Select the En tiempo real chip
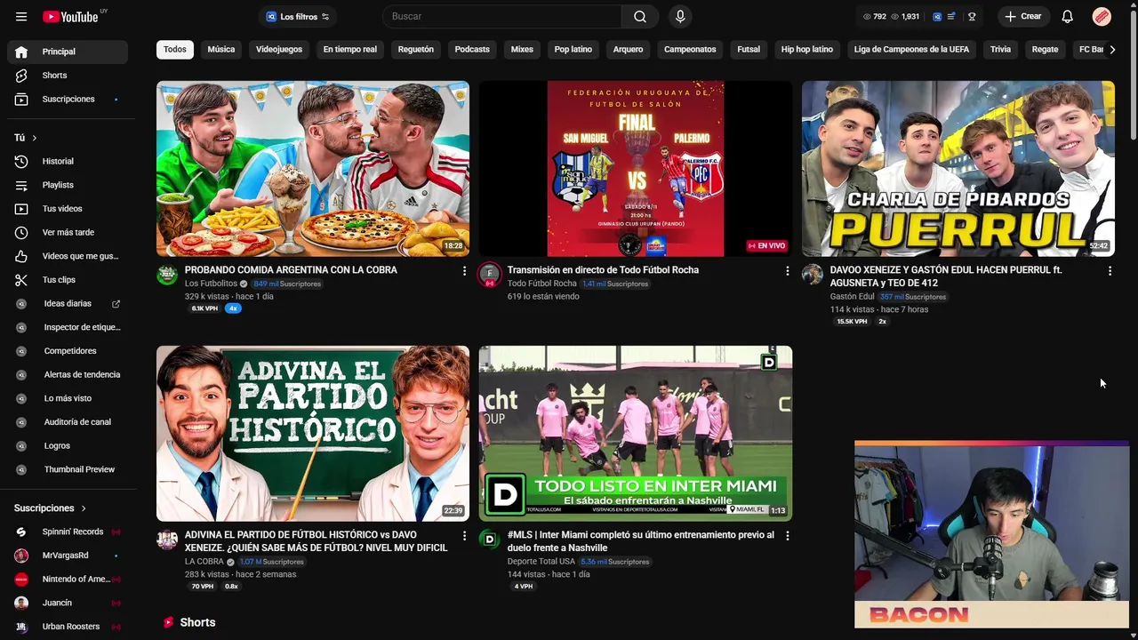This screenshot has height=640, width=1138. click(x=350, y=50)
